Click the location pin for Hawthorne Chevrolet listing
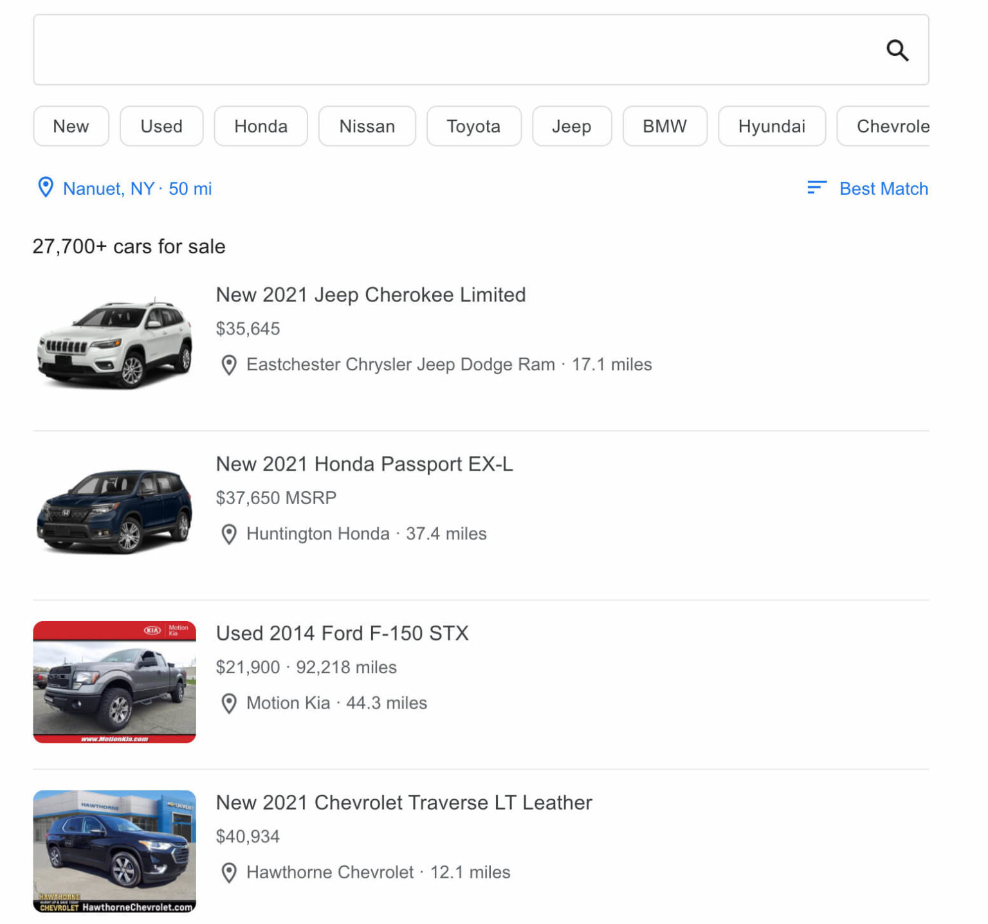Viewport: 988px width, 924px height. point(228,873)
